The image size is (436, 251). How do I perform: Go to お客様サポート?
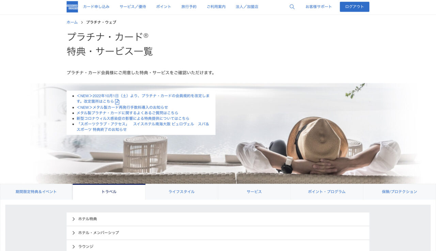click(x=318, y=7)
